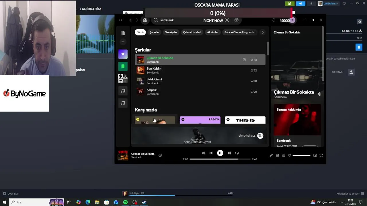Open the Browse icon in search bar

point(236,20)
